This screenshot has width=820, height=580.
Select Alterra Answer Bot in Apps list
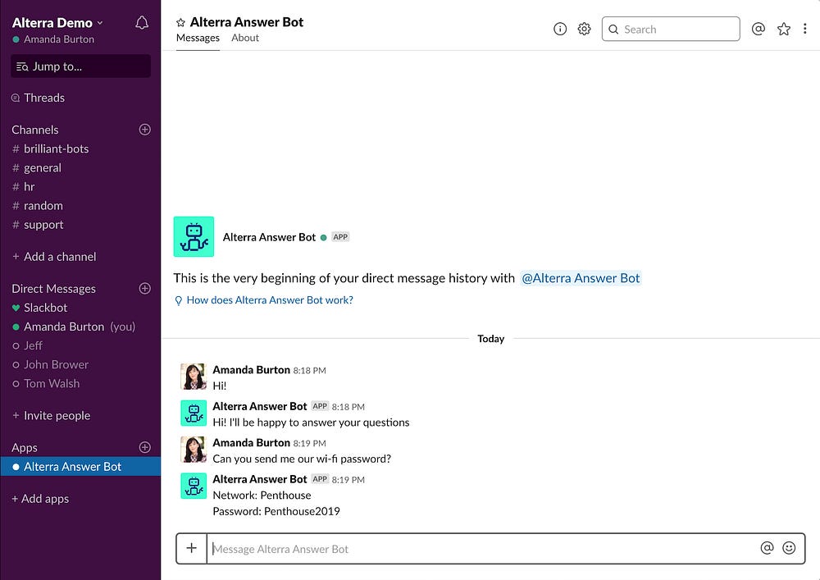[80, 467]
